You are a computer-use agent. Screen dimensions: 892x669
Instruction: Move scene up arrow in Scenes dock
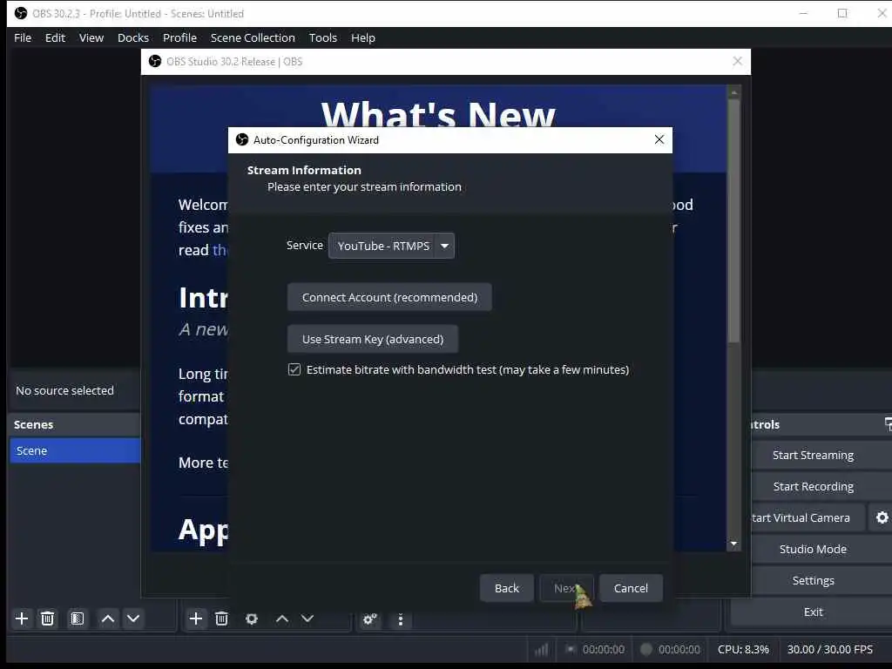pos(107,618)
